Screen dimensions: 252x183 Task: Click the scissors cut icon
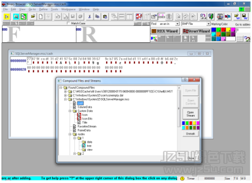click(x=90, y=17)
